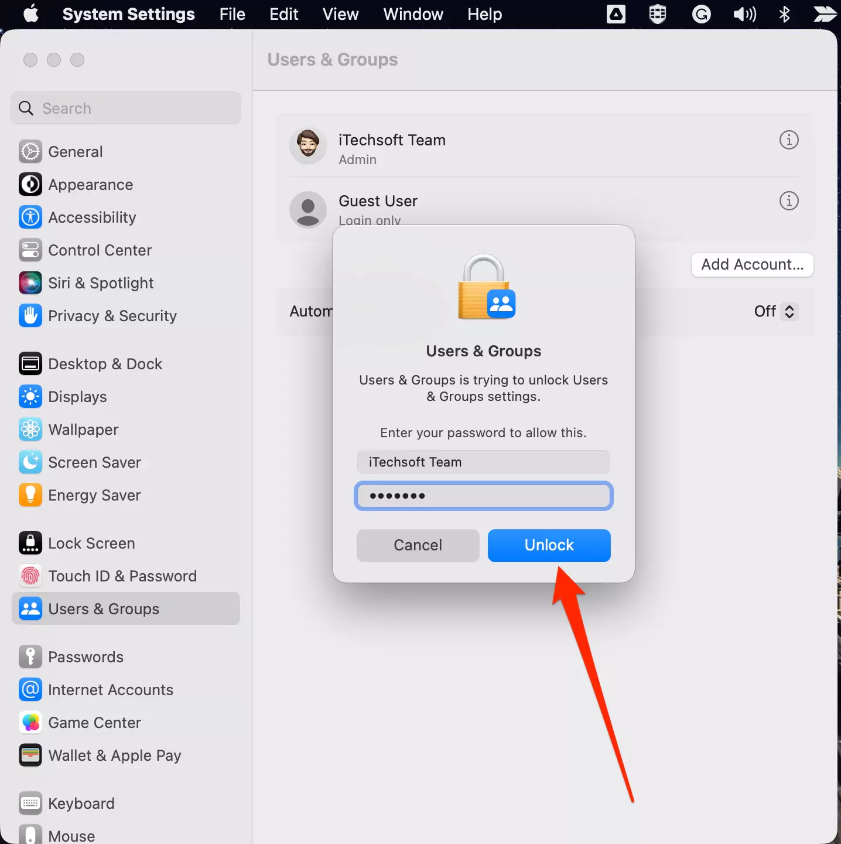
Task: Show info for Guest User account
Action: pos(789,201)
